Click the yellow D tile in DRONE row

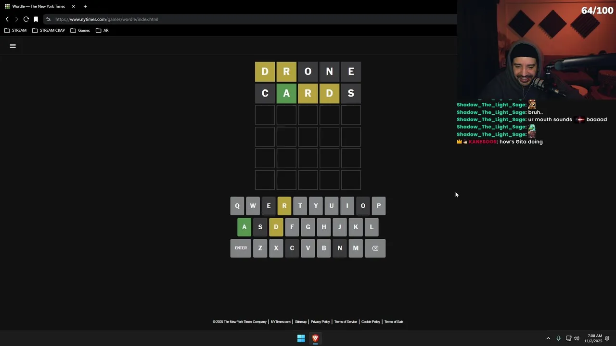pos(265,72)
